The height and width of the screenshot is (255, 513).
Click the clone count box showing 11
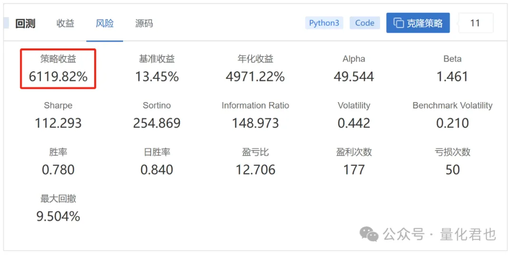[475, 23]
